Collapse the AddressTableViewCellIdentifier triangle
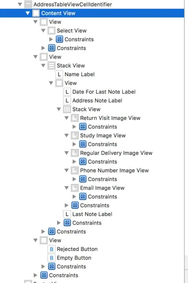188x283 pixels. click(20, 4)
